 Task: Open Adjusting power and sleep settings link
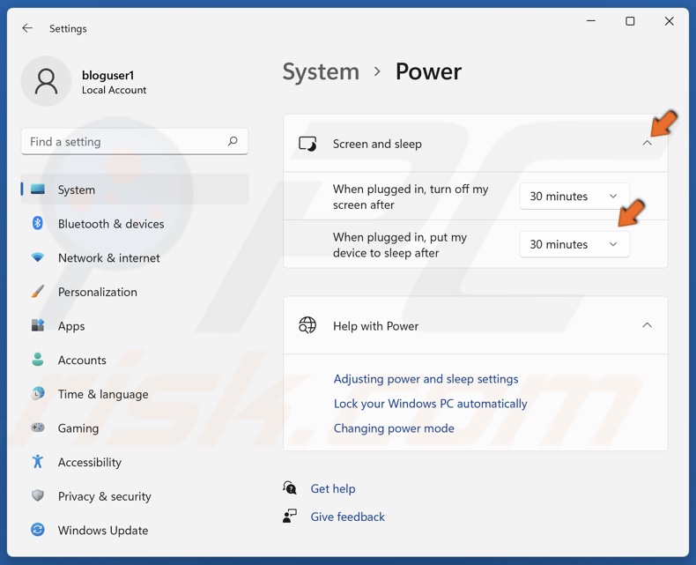coord(426,379)
